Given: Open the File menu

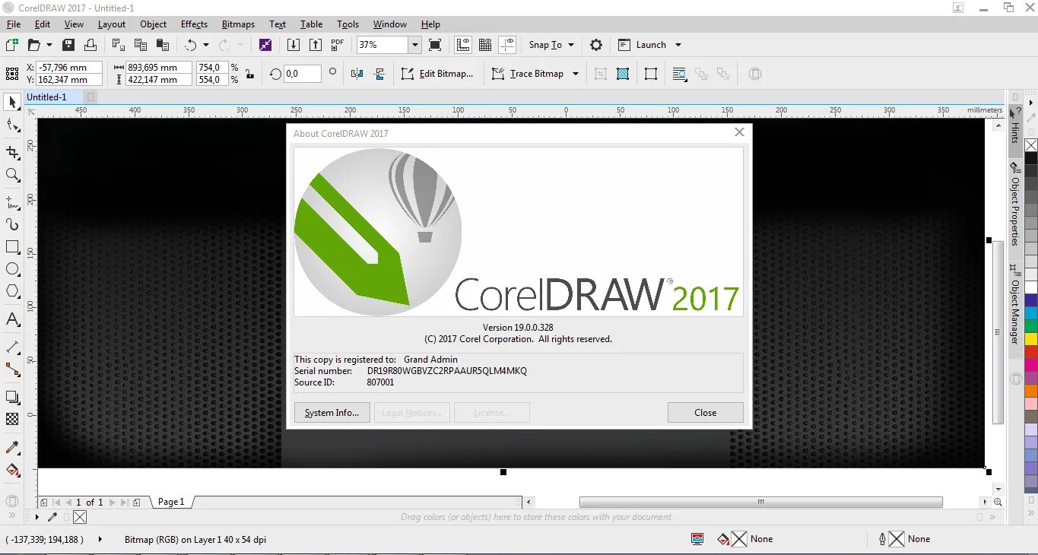Looking at the screenshot, I should [x=14, y=24].
